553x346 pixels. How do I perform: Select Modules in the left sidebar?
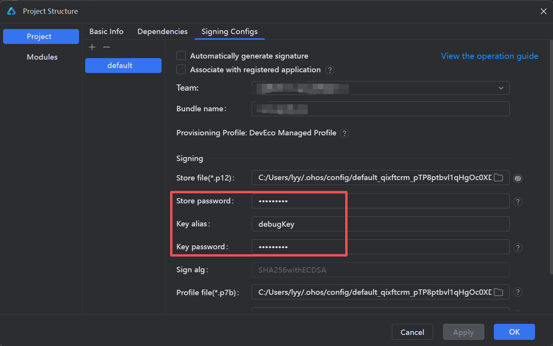42,57
